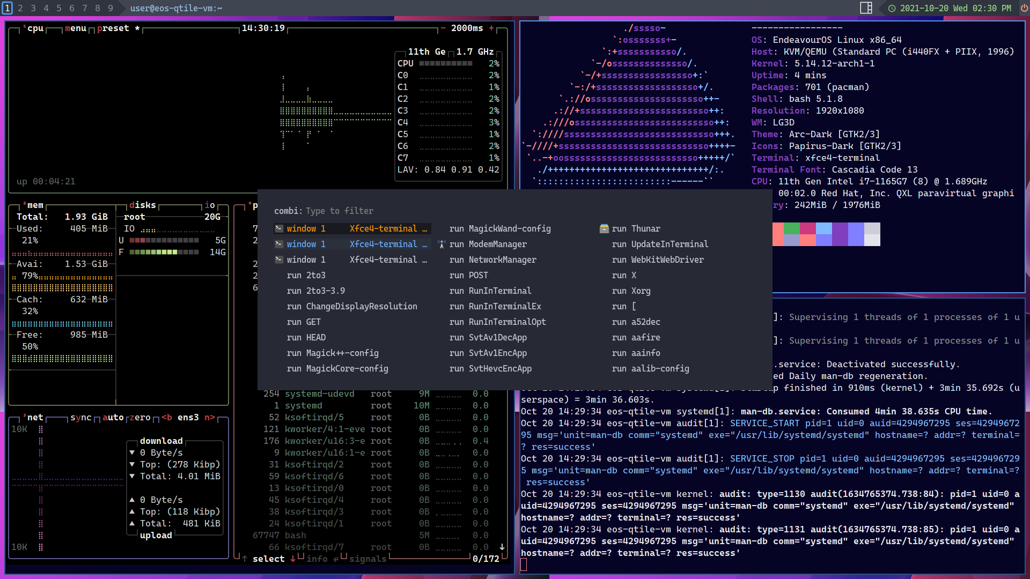Toggle auto scaling in btop net box
The height and width of the screenshot is (579, 1030).
click(113, 417)
